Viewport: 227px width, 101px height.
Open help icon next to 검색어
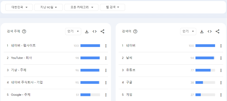[x=135, y=31]
